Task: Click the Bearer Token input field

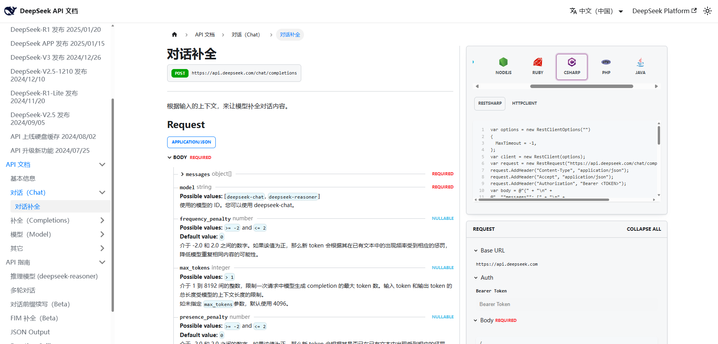Action: tap(566, 304)
